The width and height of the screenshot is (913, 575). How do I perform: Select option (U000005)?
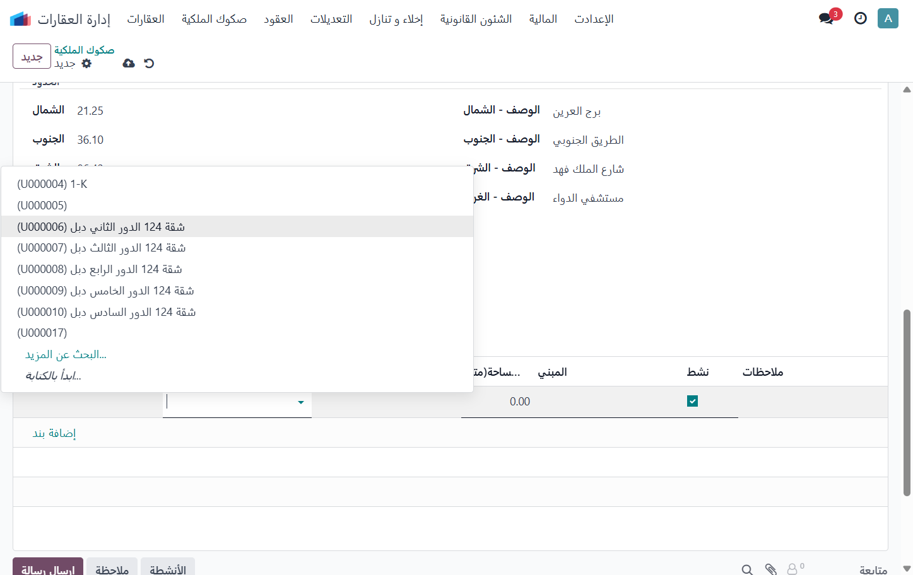coord(237,206)
